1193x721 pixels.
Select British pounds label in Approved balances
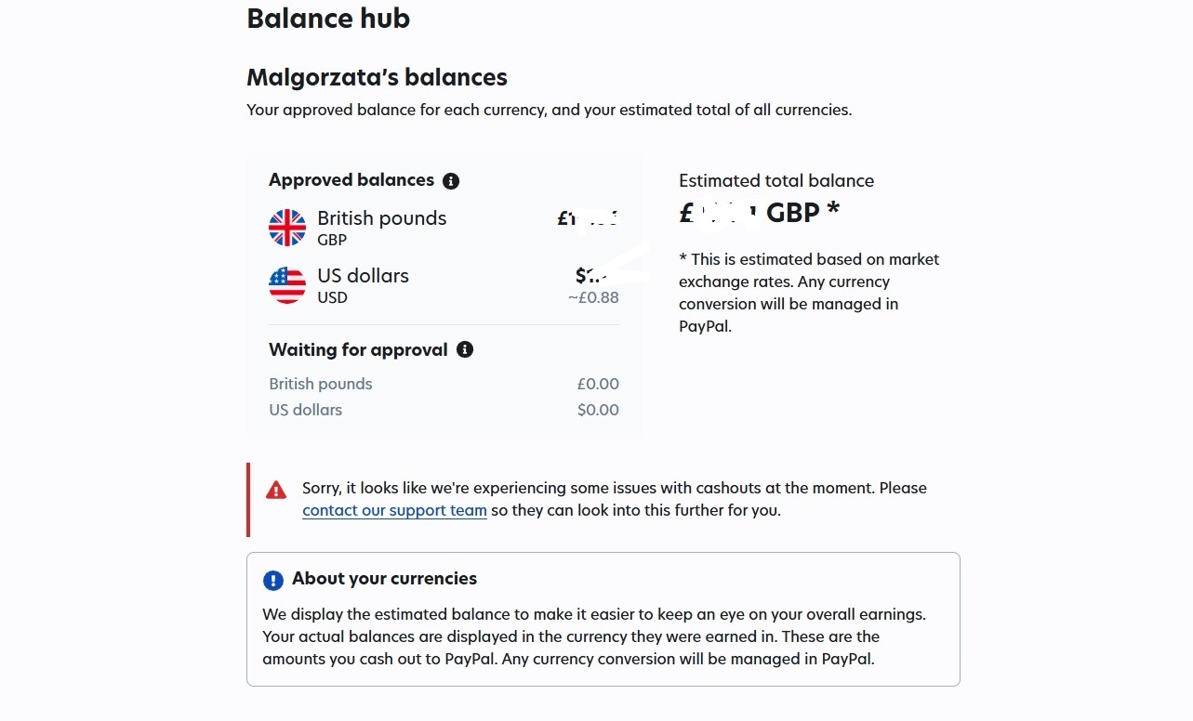[381, 218]
